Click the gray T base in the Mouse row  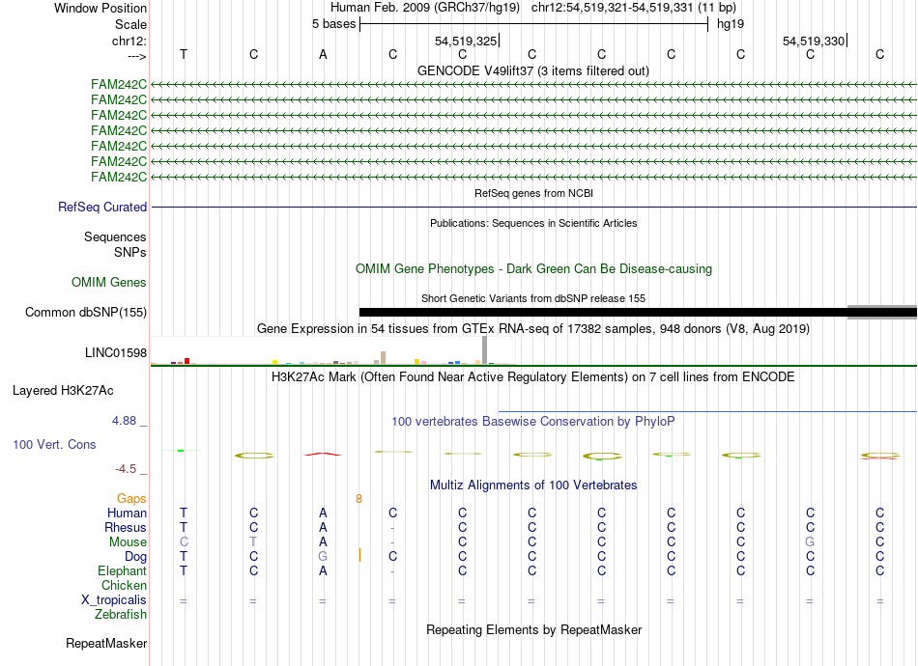coord(253,542)
